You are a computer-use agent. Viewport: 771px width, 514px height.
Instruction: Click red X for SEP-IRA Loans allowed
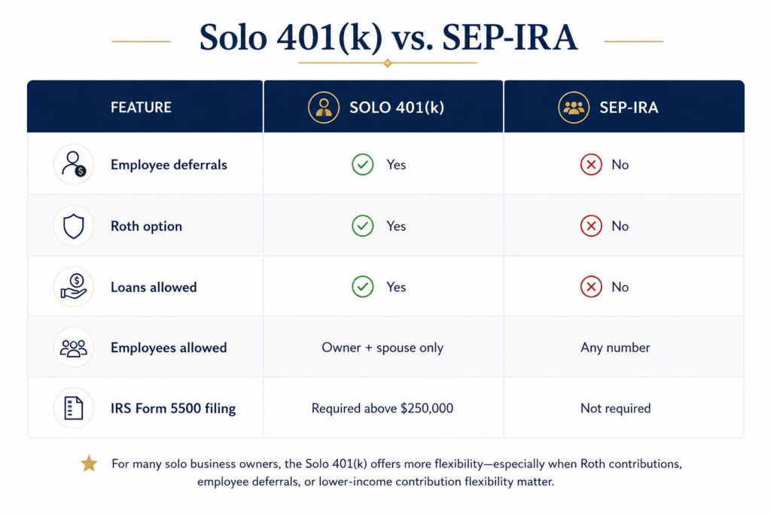click(591, 287)
